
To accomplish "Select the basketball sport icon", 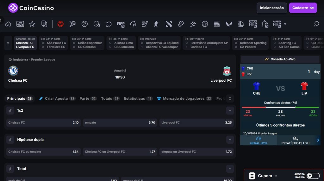I will coord(84,24).
